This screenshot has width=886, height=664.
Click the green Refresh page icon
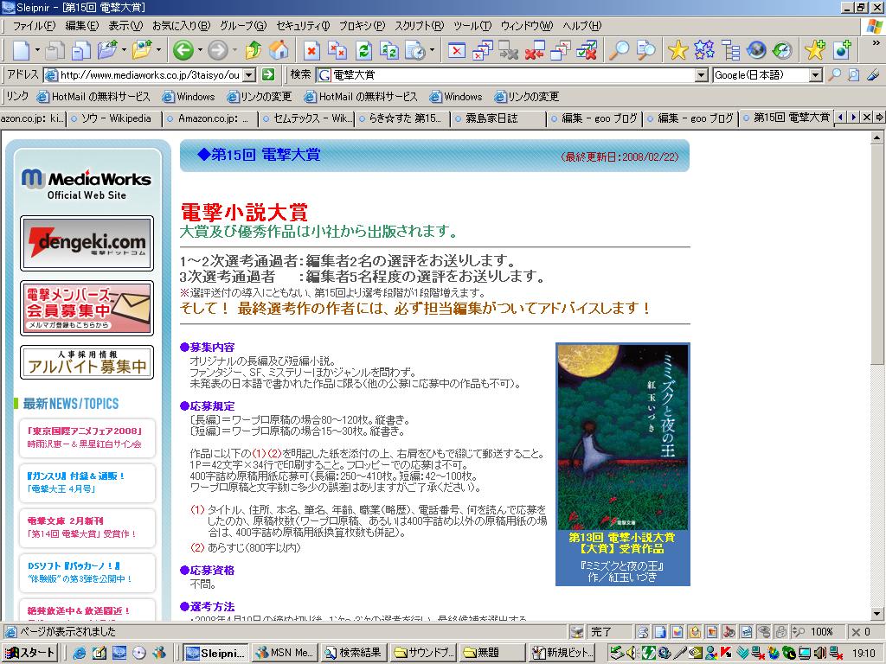coord(363,50)
